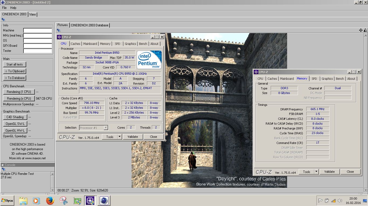Open Mainboard tab in left CPU-Z window
Image resolution: width=368 pixels, height=206 pixels.
point(90,44)
